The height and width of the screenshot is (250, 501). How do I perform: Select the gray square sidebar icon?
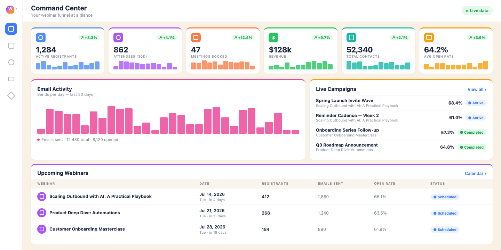pos(11,45)
